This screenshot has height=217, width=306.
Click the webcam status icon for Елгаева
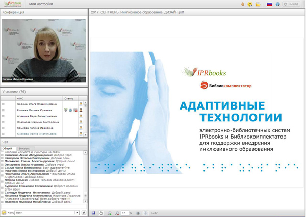tap(70, 111)
